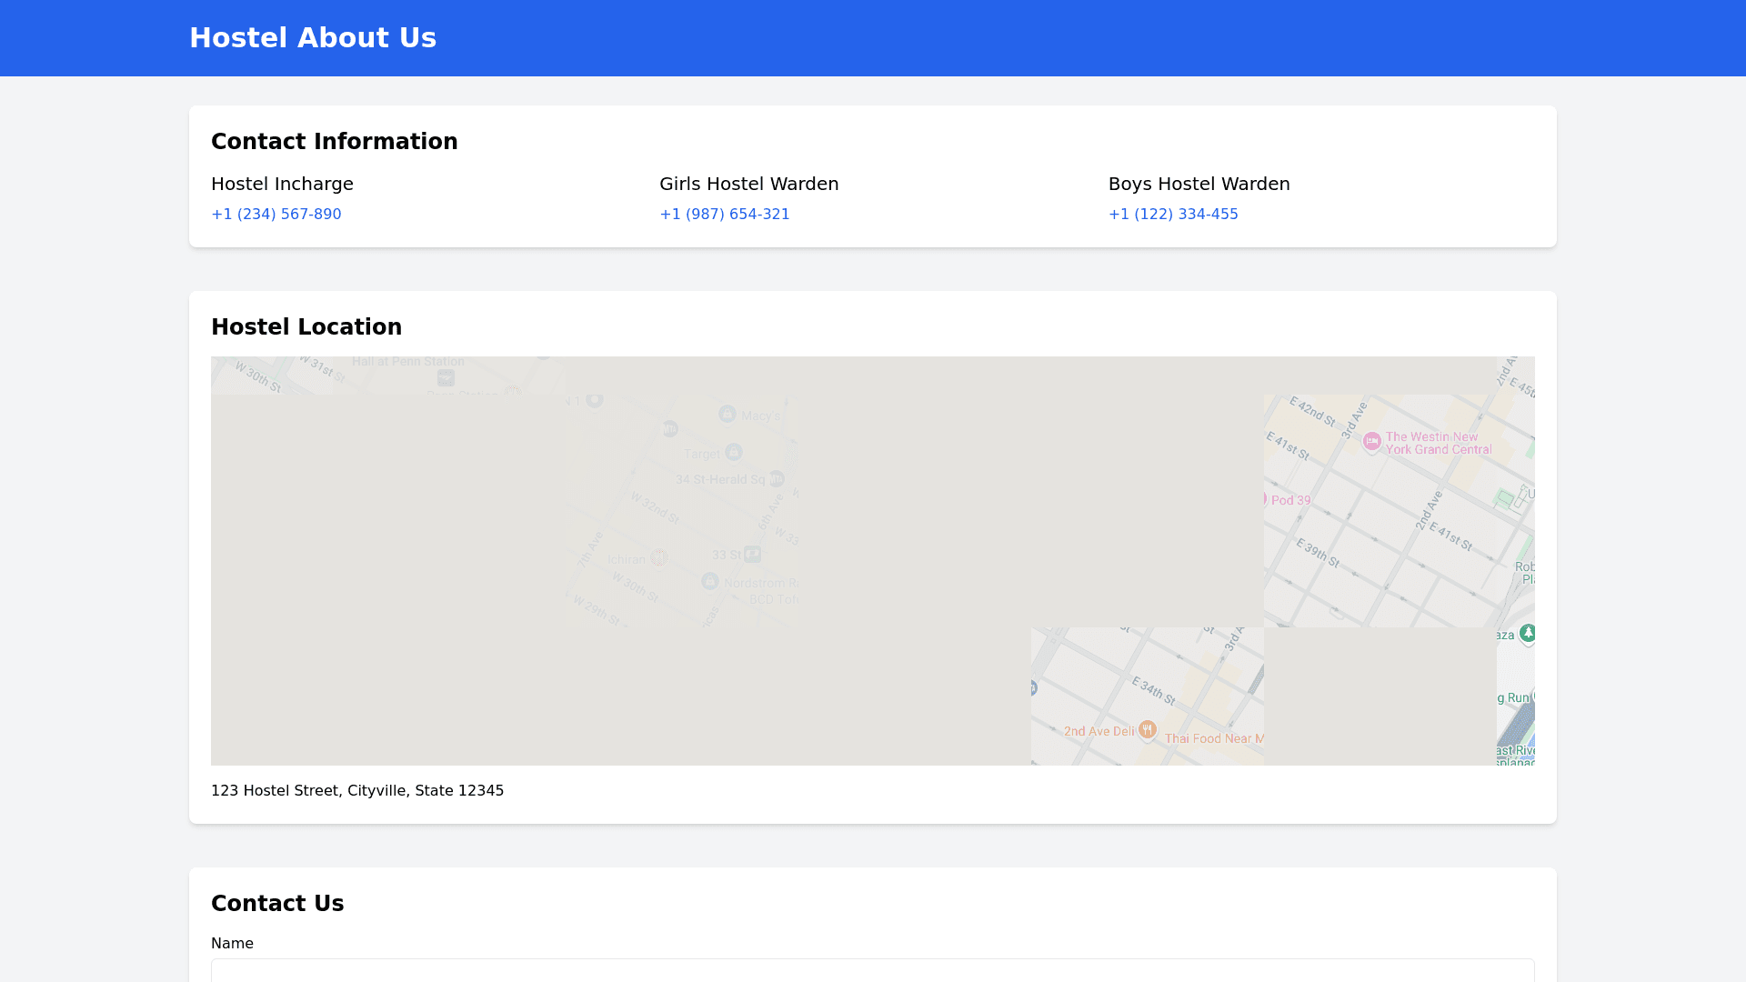
Task: Click the Hostel About Us header title
Action: pos(312,38)
